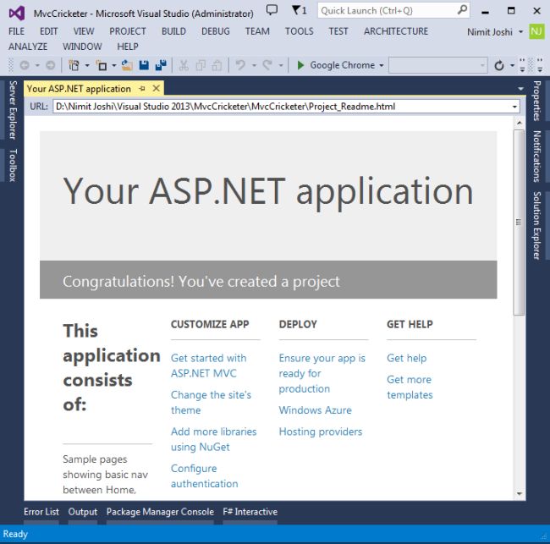Follow the Windows Azure link

click(315, 410)
